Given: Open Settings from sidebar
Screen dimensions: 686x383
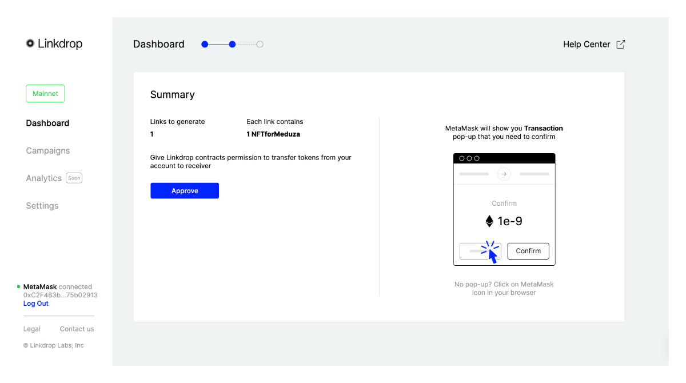Looking at the screenshot, I should pos(42,206).
